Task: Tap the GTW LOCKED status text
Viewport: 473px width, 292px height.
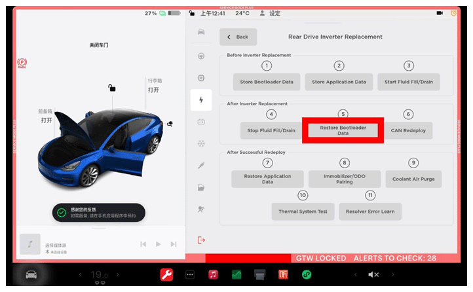Action: pyautogui.click(x=321, y=258)
